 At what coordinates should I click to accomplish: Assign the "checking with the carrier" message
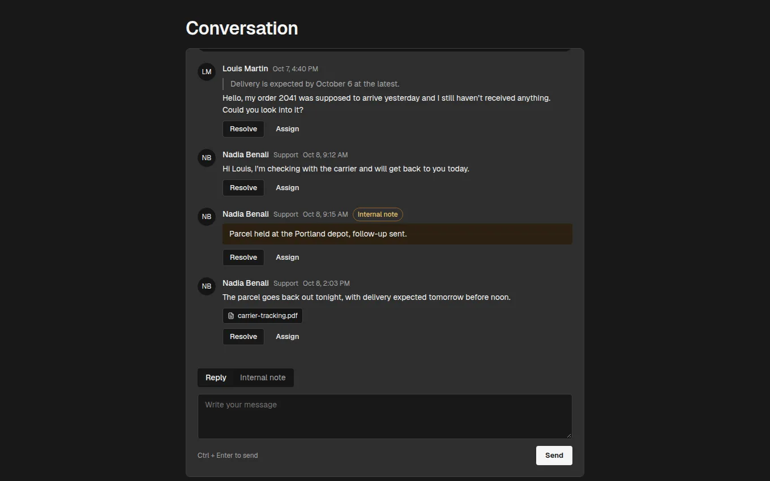tap(288, 188)
